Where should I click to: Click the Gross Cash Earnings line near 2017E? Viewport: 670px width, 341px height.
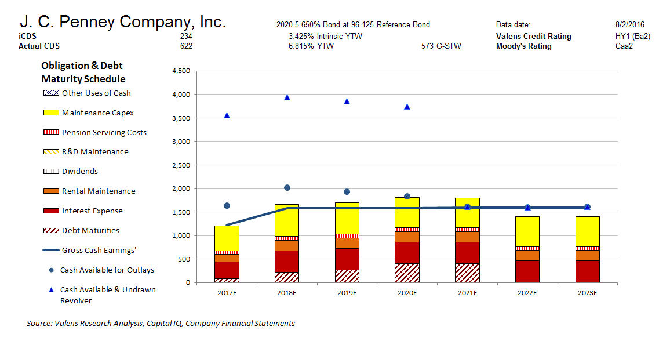coord(256,217)
